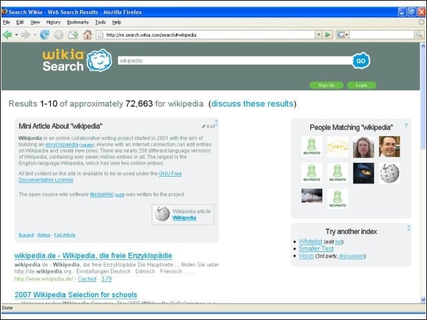
Task: Open the MediaWiki link
Action: [101, 194]
